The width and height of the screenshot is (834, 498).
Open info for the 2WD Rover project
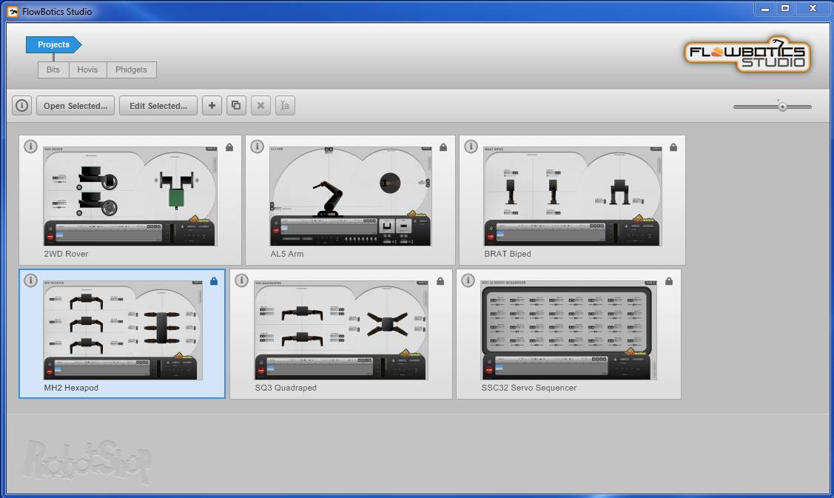pyautogui.click(x=30, y=147)
